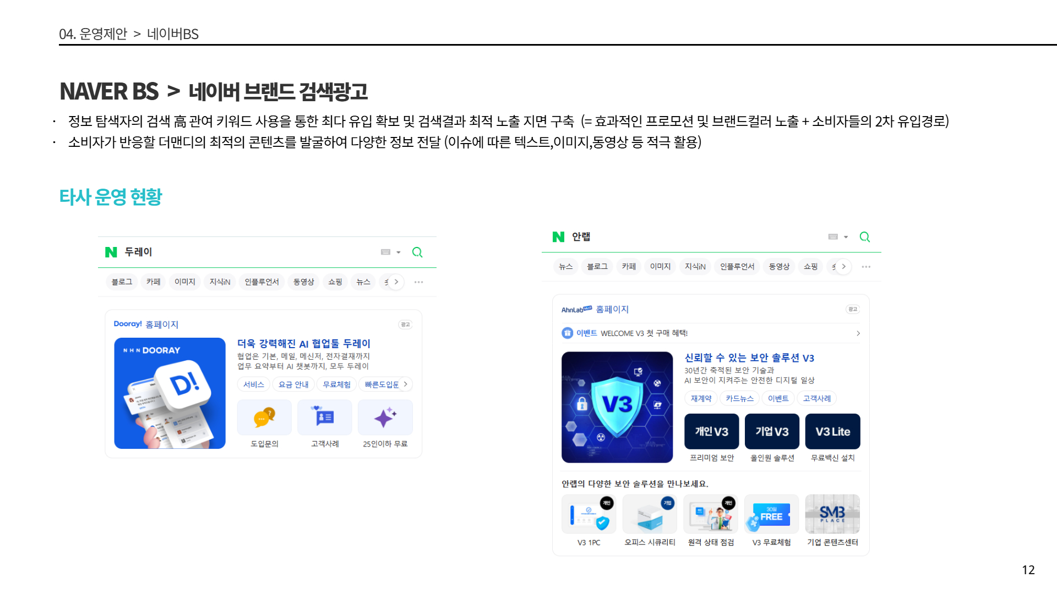This screenshot has width=1057, height=594.
Task: Select the 블로그 tab under 두레이 search
Action: click(x=122, y=282)
